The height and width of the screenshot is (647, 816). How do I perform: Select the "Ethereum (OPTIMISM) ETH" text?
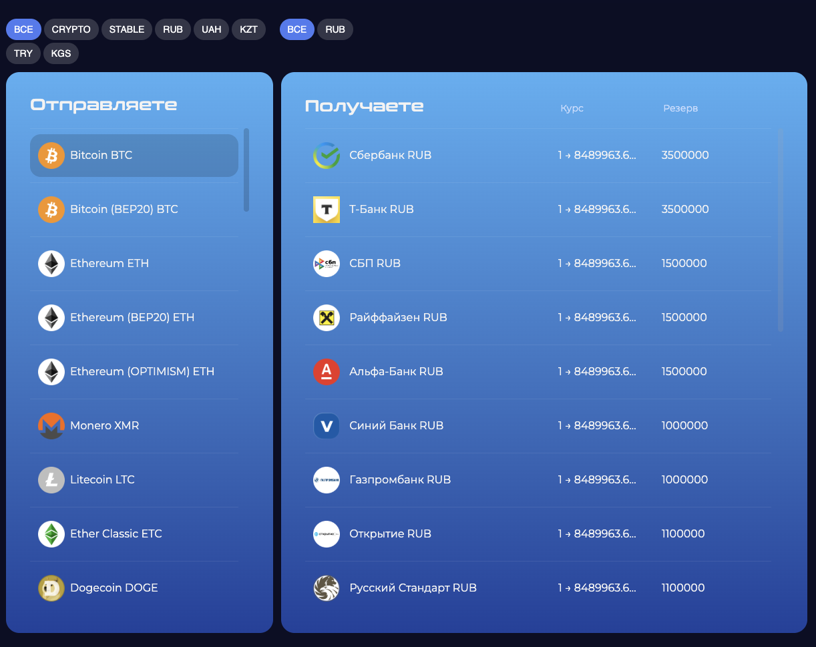click(142, 371)
